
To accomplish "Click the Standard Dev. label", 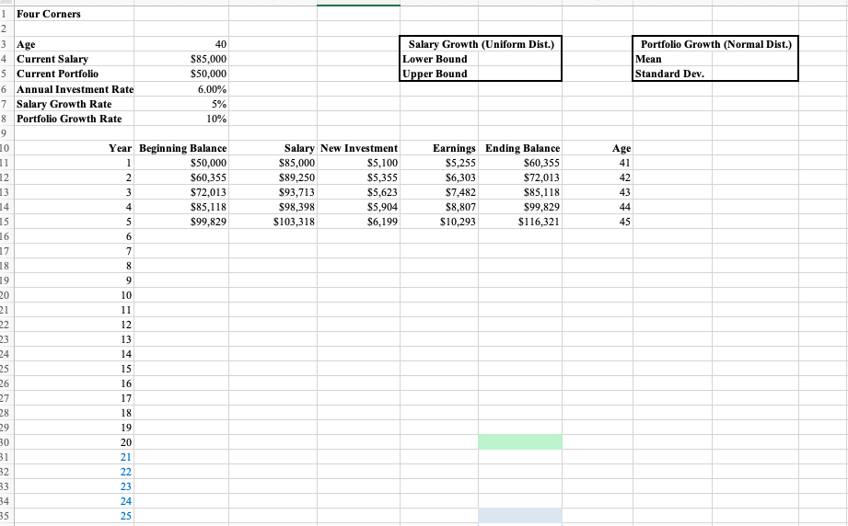I will [x=672, y=74].
